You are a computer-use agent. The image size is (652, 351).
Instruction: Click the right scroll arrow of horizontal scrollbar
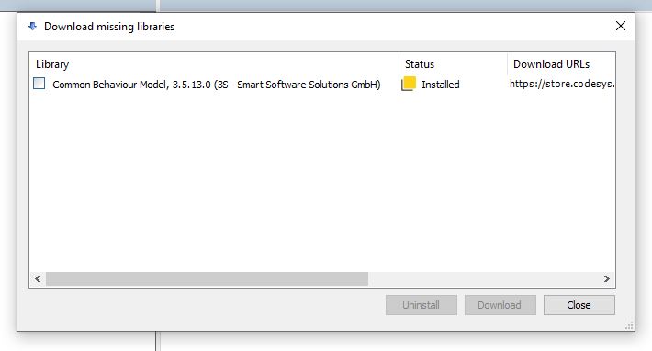607,278
